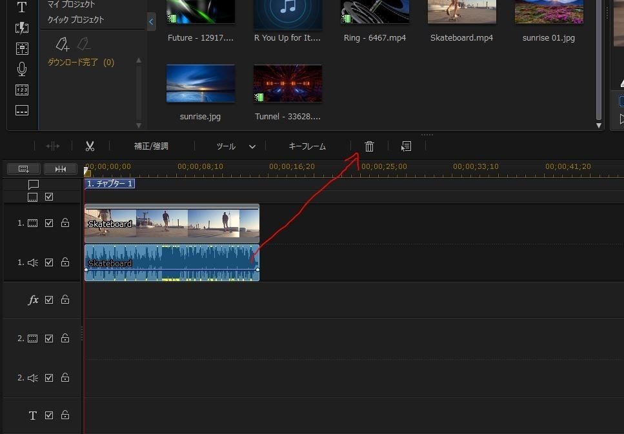Click the video track 1 icon
Viewport: 624px width, 434px height.
click(x=33, y=223)
